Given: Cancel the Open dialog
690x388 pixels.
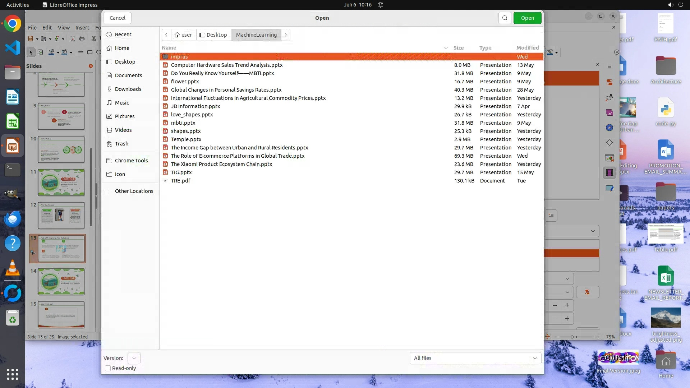Looking at the screenshot, I should [x=118, y=18].
